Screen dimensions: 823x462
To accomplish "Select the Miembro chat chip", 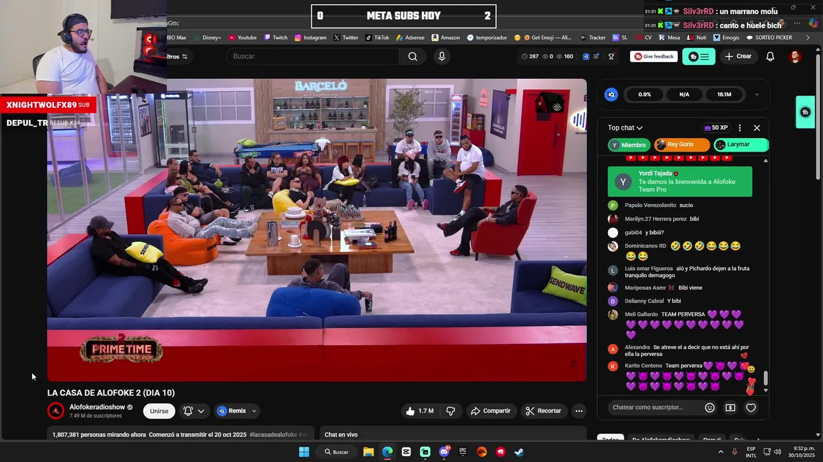I will [629, 145].
